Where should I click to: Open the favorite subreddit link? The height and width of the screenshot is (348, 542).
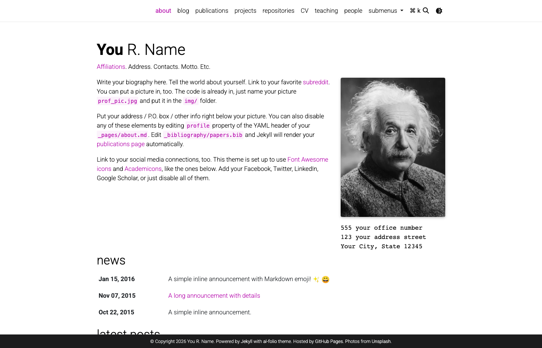tap(316, 82)
